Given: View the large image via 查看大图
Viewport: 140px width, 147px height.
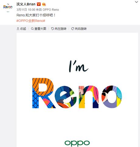Looking at the screenshot, I should 39,29.
